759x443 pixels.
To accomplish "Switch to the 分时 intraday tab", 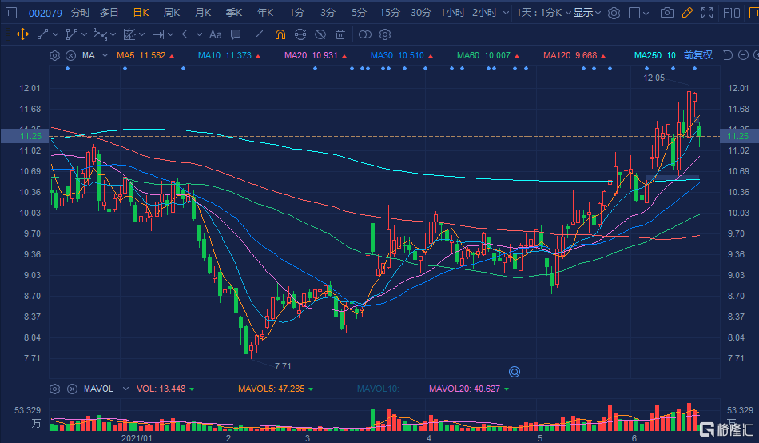I will tap(80, 13).
